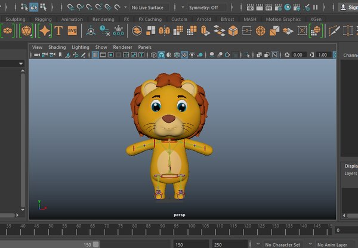Open the MASH shelf tab
The height and width of the screenshot is (248, 358).
coord(250,20)
